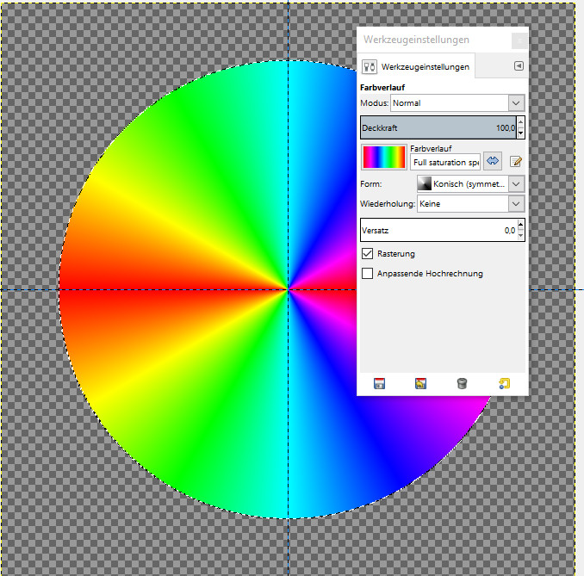This screenshot has width=584, height=576.
Task: Click the Wiederholung: label
Action: tap(388, 204)
